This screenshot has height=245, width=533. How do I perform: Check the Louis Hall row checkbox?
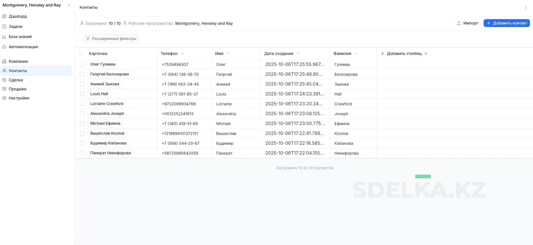coord(82,94)
